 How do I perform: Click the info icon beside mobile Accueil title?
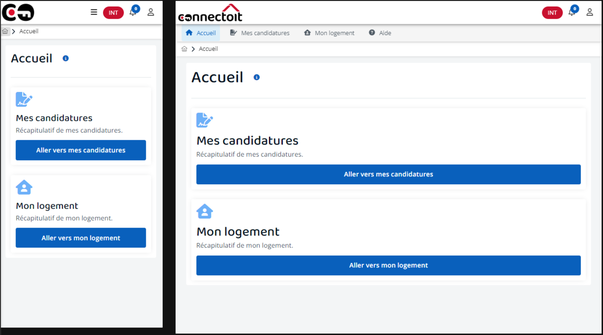click(x=65, y=58)
